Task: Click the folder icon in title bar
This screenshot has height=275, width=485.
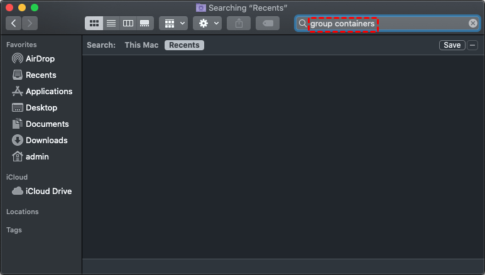Action: pyautogui.click(x=201, y=8)
